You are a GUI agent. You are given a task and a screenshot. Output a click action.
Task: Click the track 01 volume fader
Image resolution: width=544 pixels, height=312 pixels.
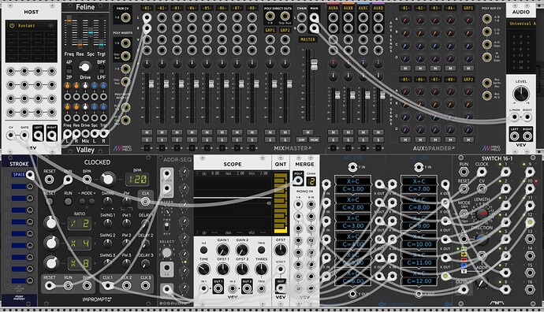tap(151, 84)
